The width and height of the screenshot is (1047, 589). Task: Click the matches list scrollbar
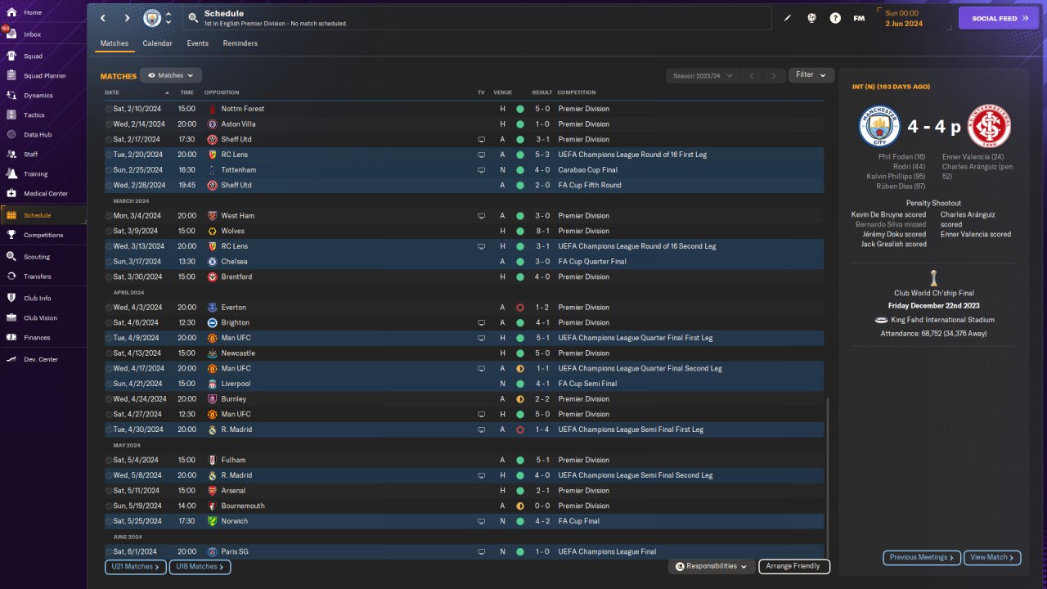pyautogui.click(x=828, y=478)
